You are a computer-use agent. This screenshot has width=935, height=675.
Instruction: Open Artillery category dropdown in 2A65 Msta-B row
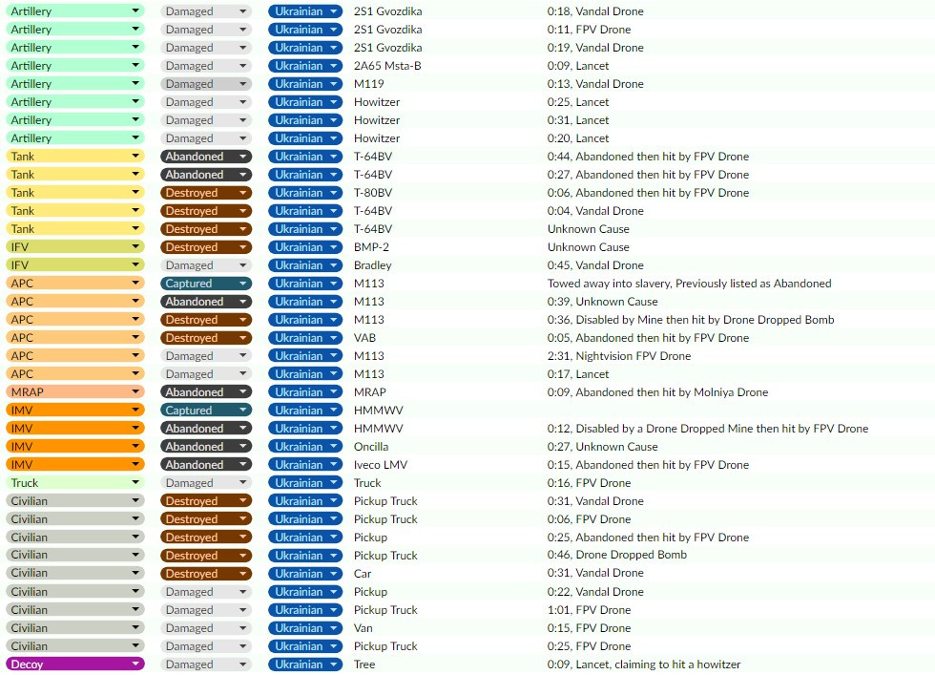click(75, 66)
